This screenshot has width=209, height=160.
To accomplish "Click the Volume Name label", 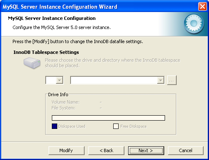I will point(66,102).
